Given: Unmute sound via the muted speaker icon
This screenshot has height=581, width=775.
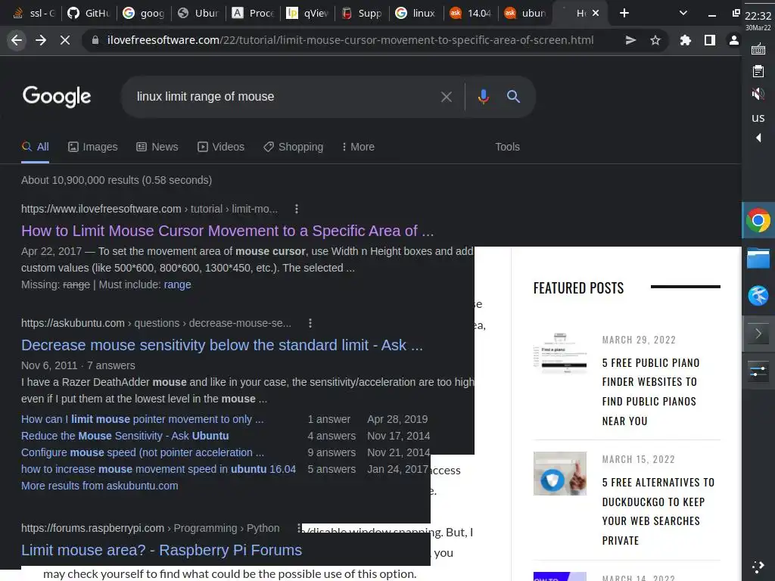Looking at the screenshot, I should (758, 94).
